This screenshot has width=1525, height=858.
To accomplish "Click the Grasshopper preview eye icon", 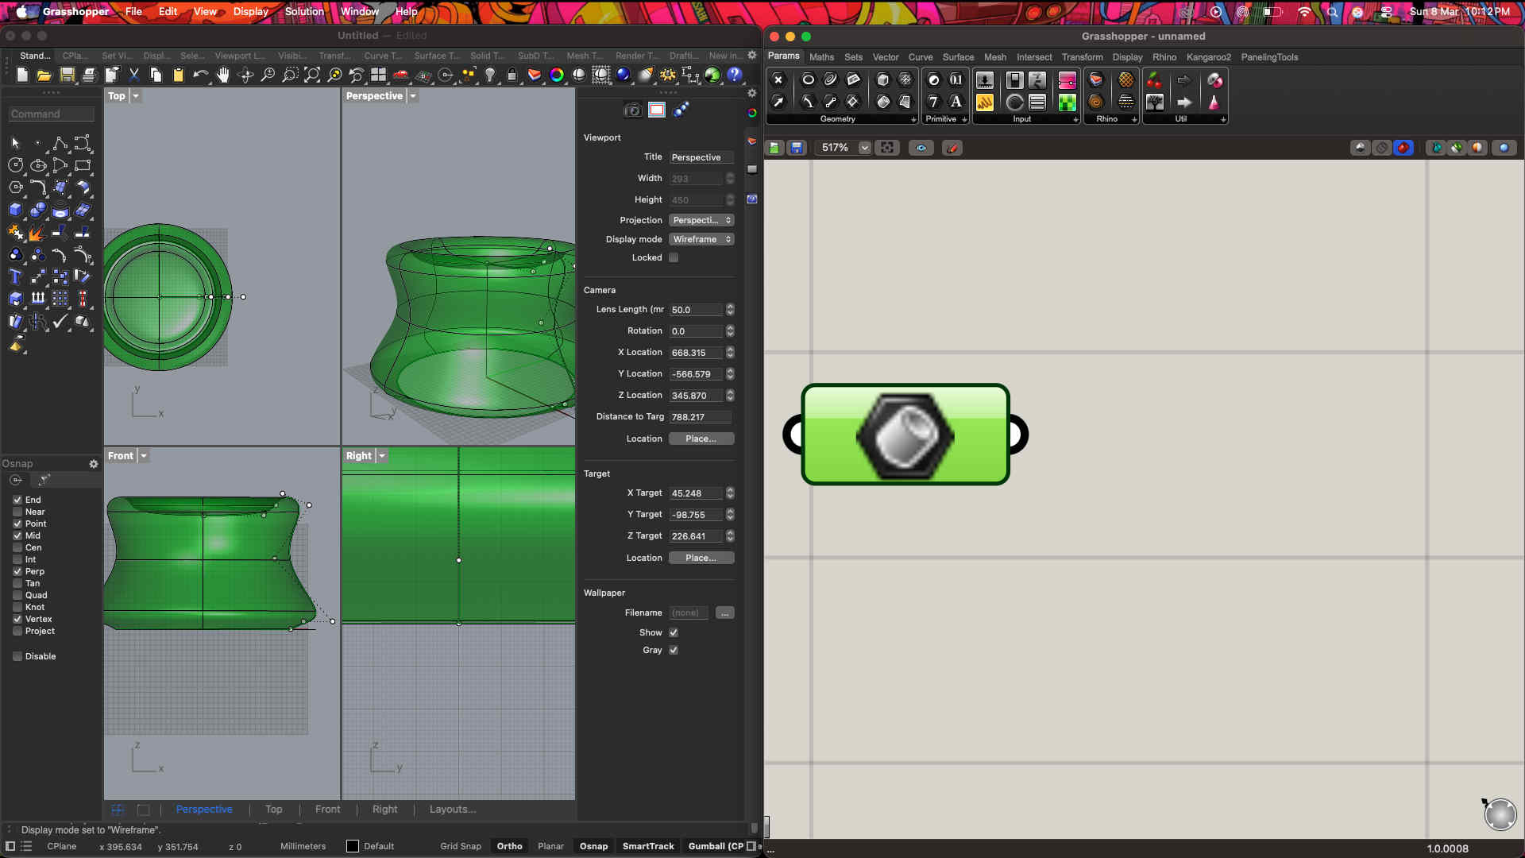I will tap(921, 148).
